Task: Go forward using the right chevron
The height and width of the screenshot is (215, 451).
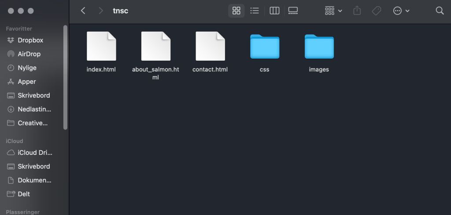Action: click(101, 11)
